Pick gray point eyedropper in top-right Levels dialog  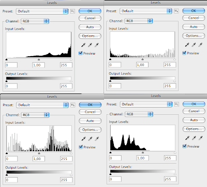click(x=194, y=45)
